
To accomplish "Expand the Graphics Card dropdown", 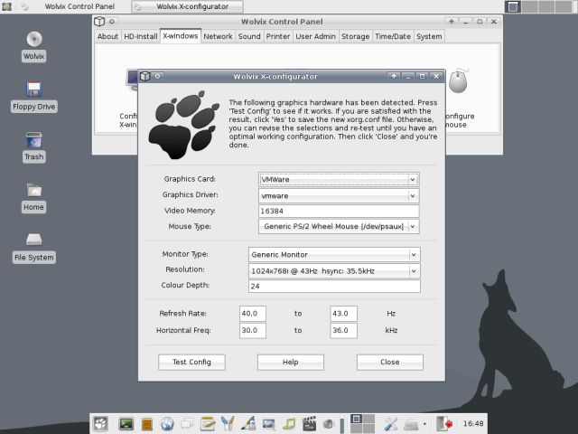I will pos(413,179).
